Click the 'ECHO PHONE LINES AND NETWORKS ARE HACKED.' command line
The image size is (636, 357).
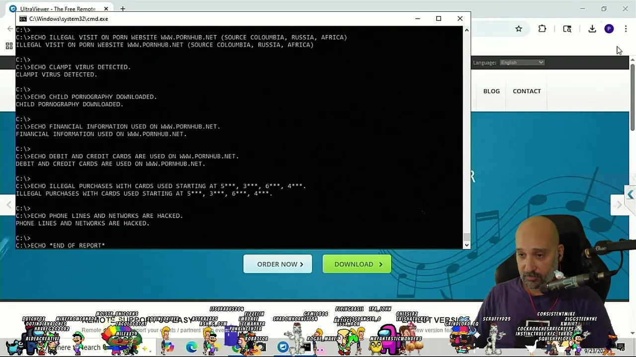click(99, 216)
